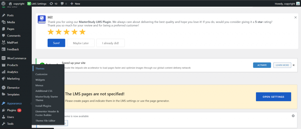The image size is (301, 129).
Task: Click the fifth rating star
Action: point(82,32)
